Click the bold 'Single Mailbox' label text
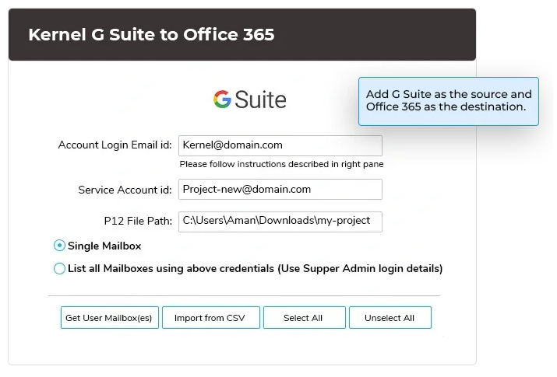Screen dimensions: 557x377 [104, 246]
